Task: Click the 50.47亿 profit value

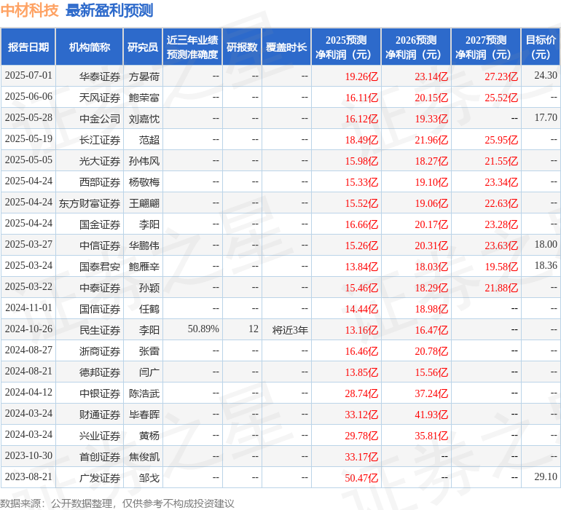Action: click(x=361, y=478)
